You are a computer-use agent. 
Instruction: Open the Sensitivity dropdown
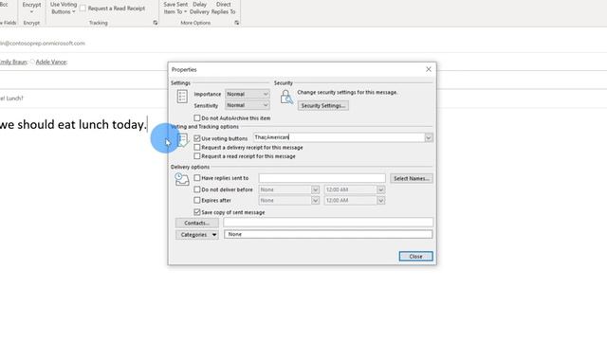tap(247, 105)
